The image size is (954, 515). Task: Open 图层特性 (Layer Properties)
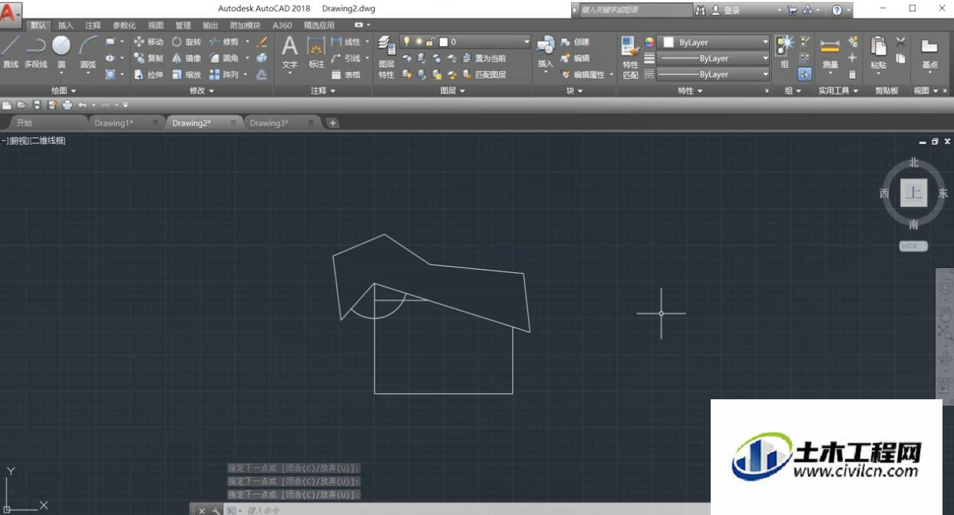point(386,57)
